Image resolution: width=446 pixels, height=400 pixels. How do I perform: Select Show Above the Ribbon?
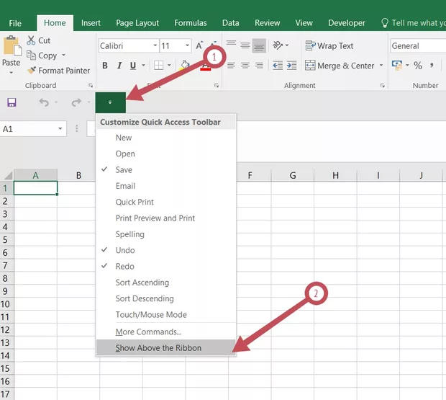pyautogui.click(x=158, y=347)
